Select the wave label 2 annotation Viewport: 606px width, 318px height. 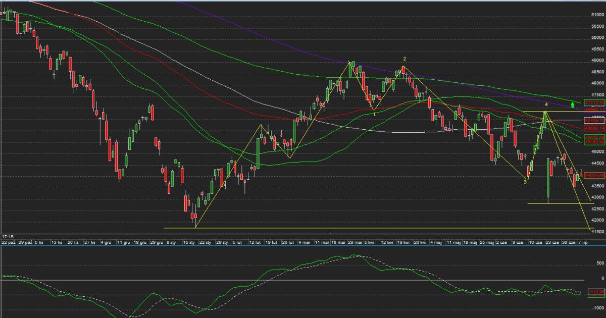405,59
